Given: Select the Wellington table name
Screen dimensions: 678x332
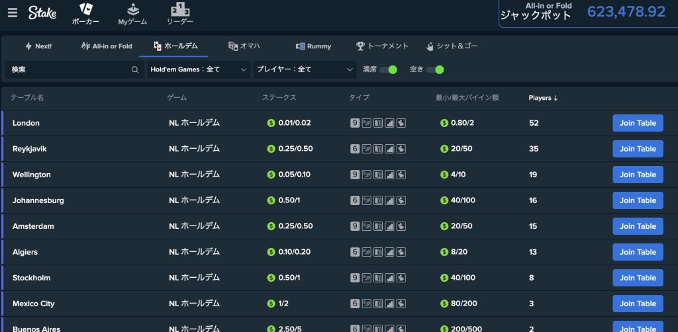Looking at the screenshot, I should [32, 175].
